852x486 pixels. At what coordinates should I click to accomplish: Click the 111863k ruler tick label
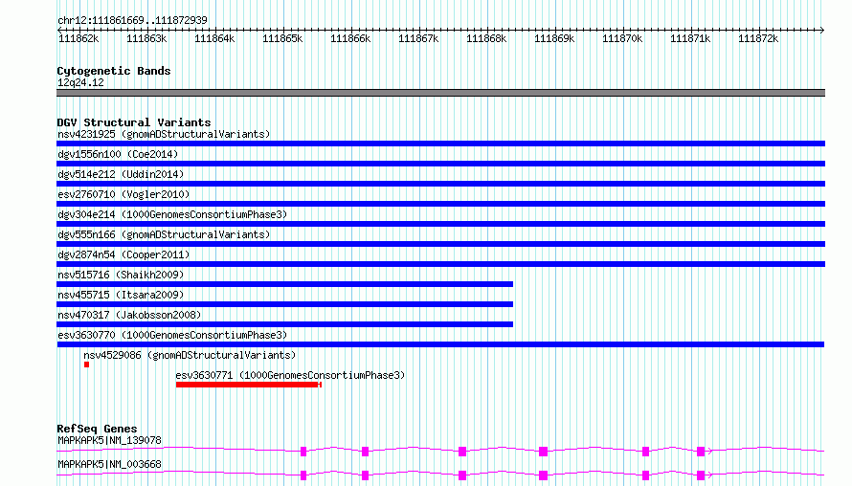click(x=146, y=38)
